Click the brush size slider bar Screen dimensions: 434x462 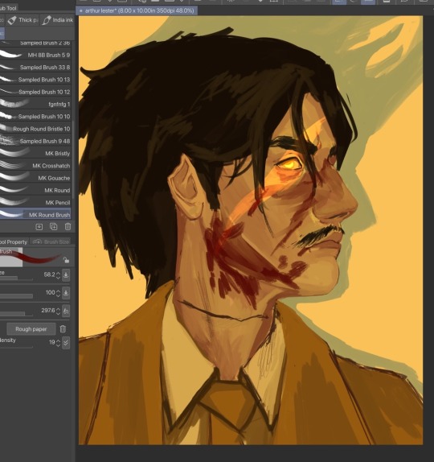pos(16,278)
